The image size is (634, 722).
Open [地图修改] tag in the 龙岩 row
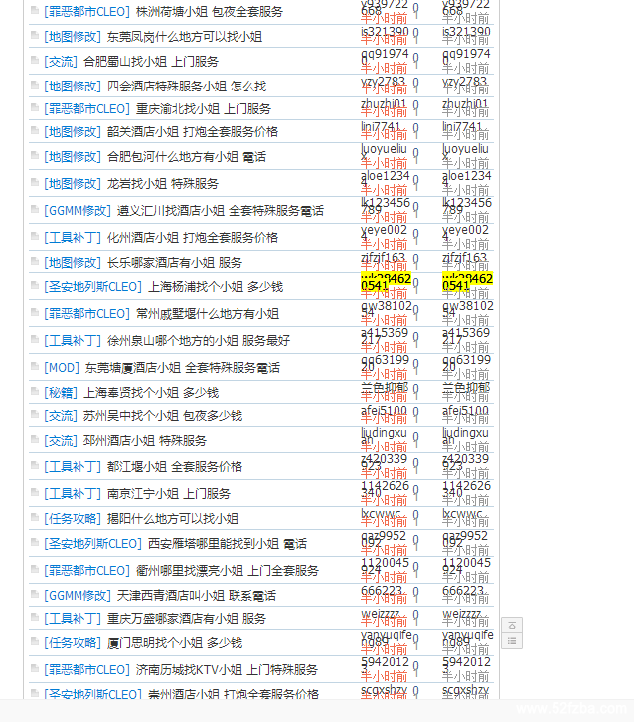click(73, 184)
